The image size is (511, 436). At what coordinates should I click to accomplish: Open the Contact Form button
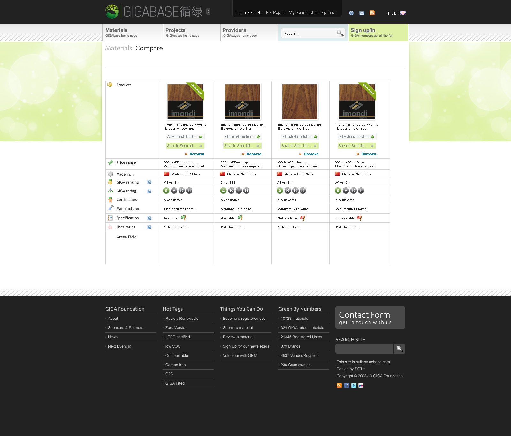click(x=370, y=318)
